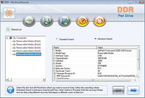Maximize the DDR Pen Drive Recovery window

[x=136, y=2]
